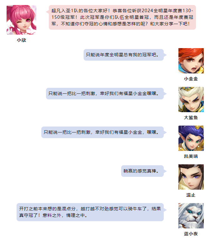
Task: Click 凯美瑞's purple-haired elf avatar
Action: point(191,138)
